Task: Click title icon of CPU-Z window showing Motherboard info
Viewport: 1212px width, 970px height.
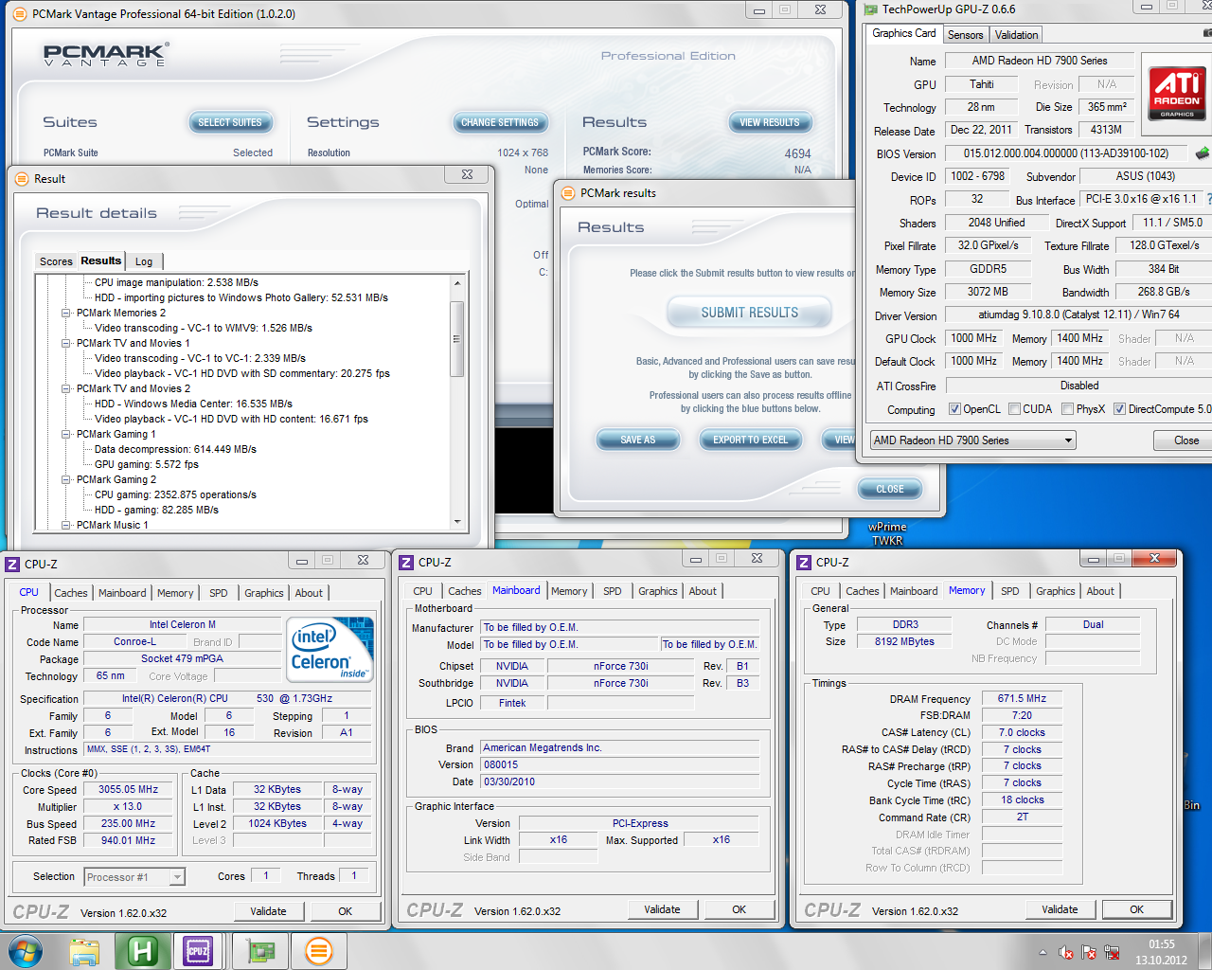Action: pos(406,562)
